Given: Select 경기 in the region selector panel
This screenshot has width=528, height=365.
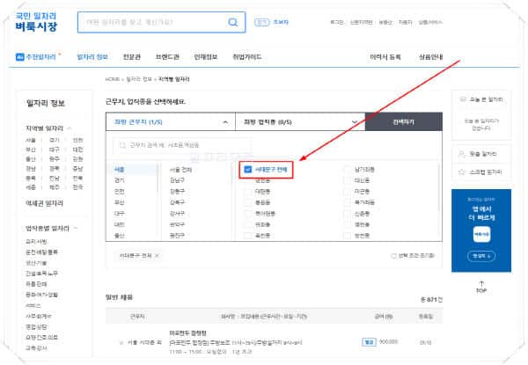Looking at the screenshot, I should pyautogui.click(x=119, y=180).
